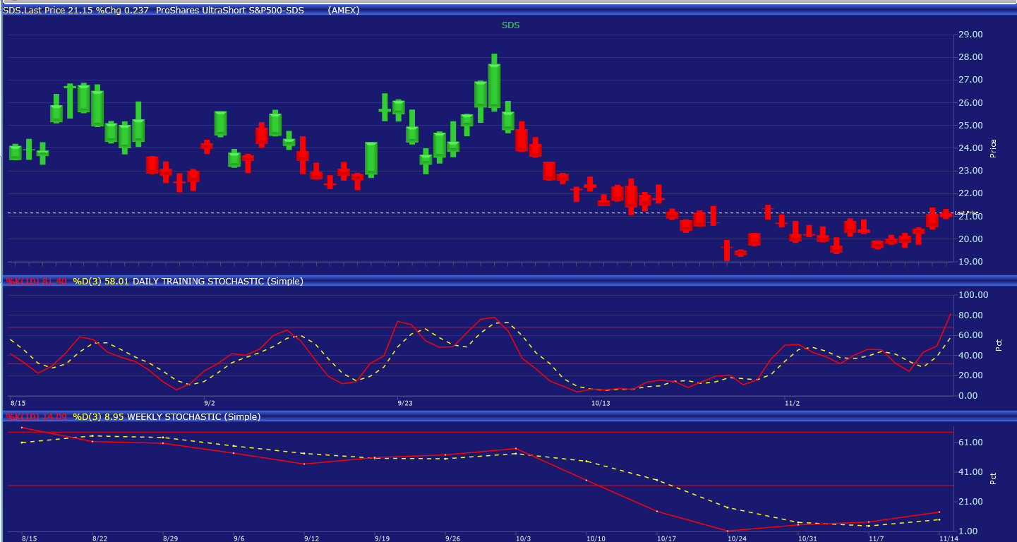Click the 9/2 date on daily stochastic axis
This screenshot has height=542, width=1017.
(210, 404)
